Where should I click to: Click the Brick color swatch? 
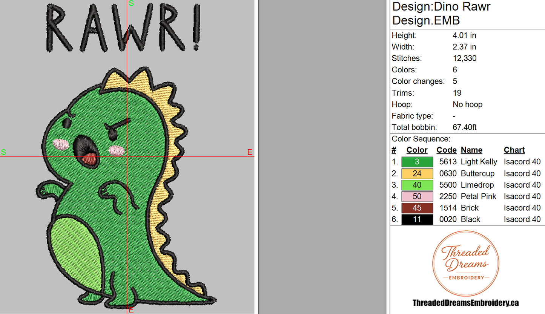417,208
